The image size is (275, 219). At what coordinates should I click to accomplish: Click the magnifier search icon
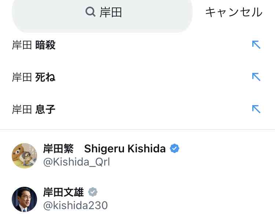90,12
